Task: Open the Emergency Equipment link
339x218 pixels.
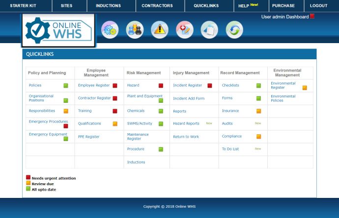Action: click(x=48, y=134)
